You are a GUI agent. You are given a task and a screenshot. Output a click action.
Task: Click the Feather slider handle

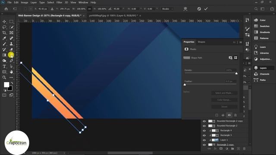coord(185,85)
